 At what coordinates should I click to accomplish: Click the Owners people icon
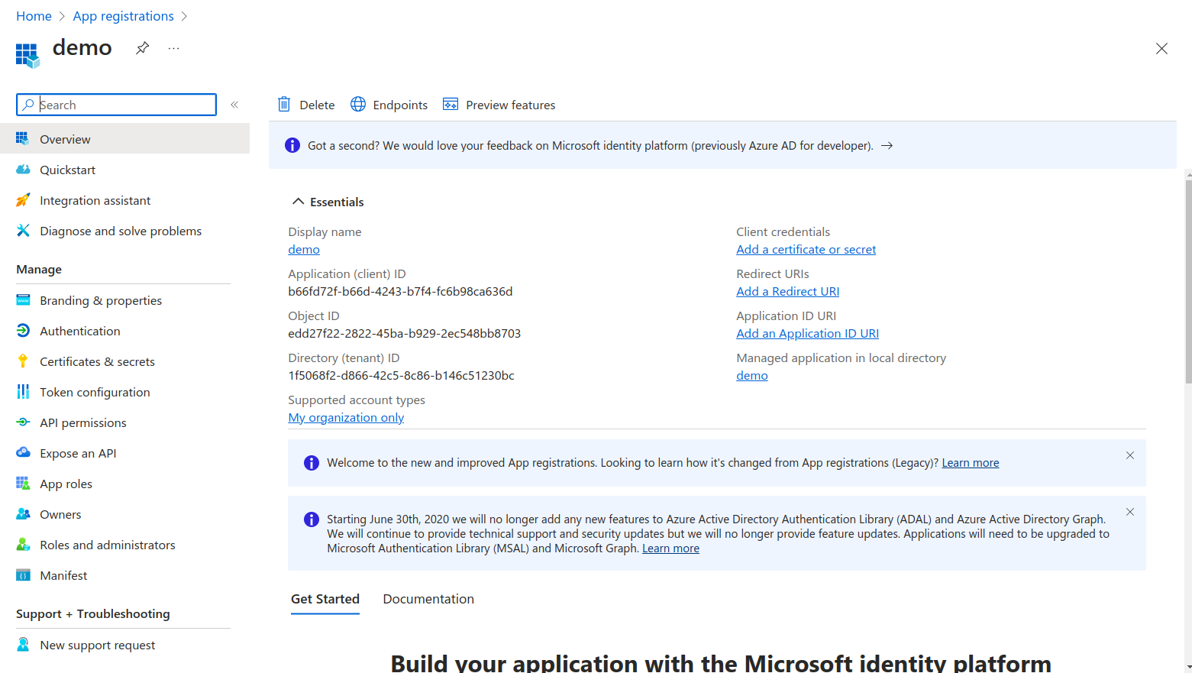click(23, 514)
